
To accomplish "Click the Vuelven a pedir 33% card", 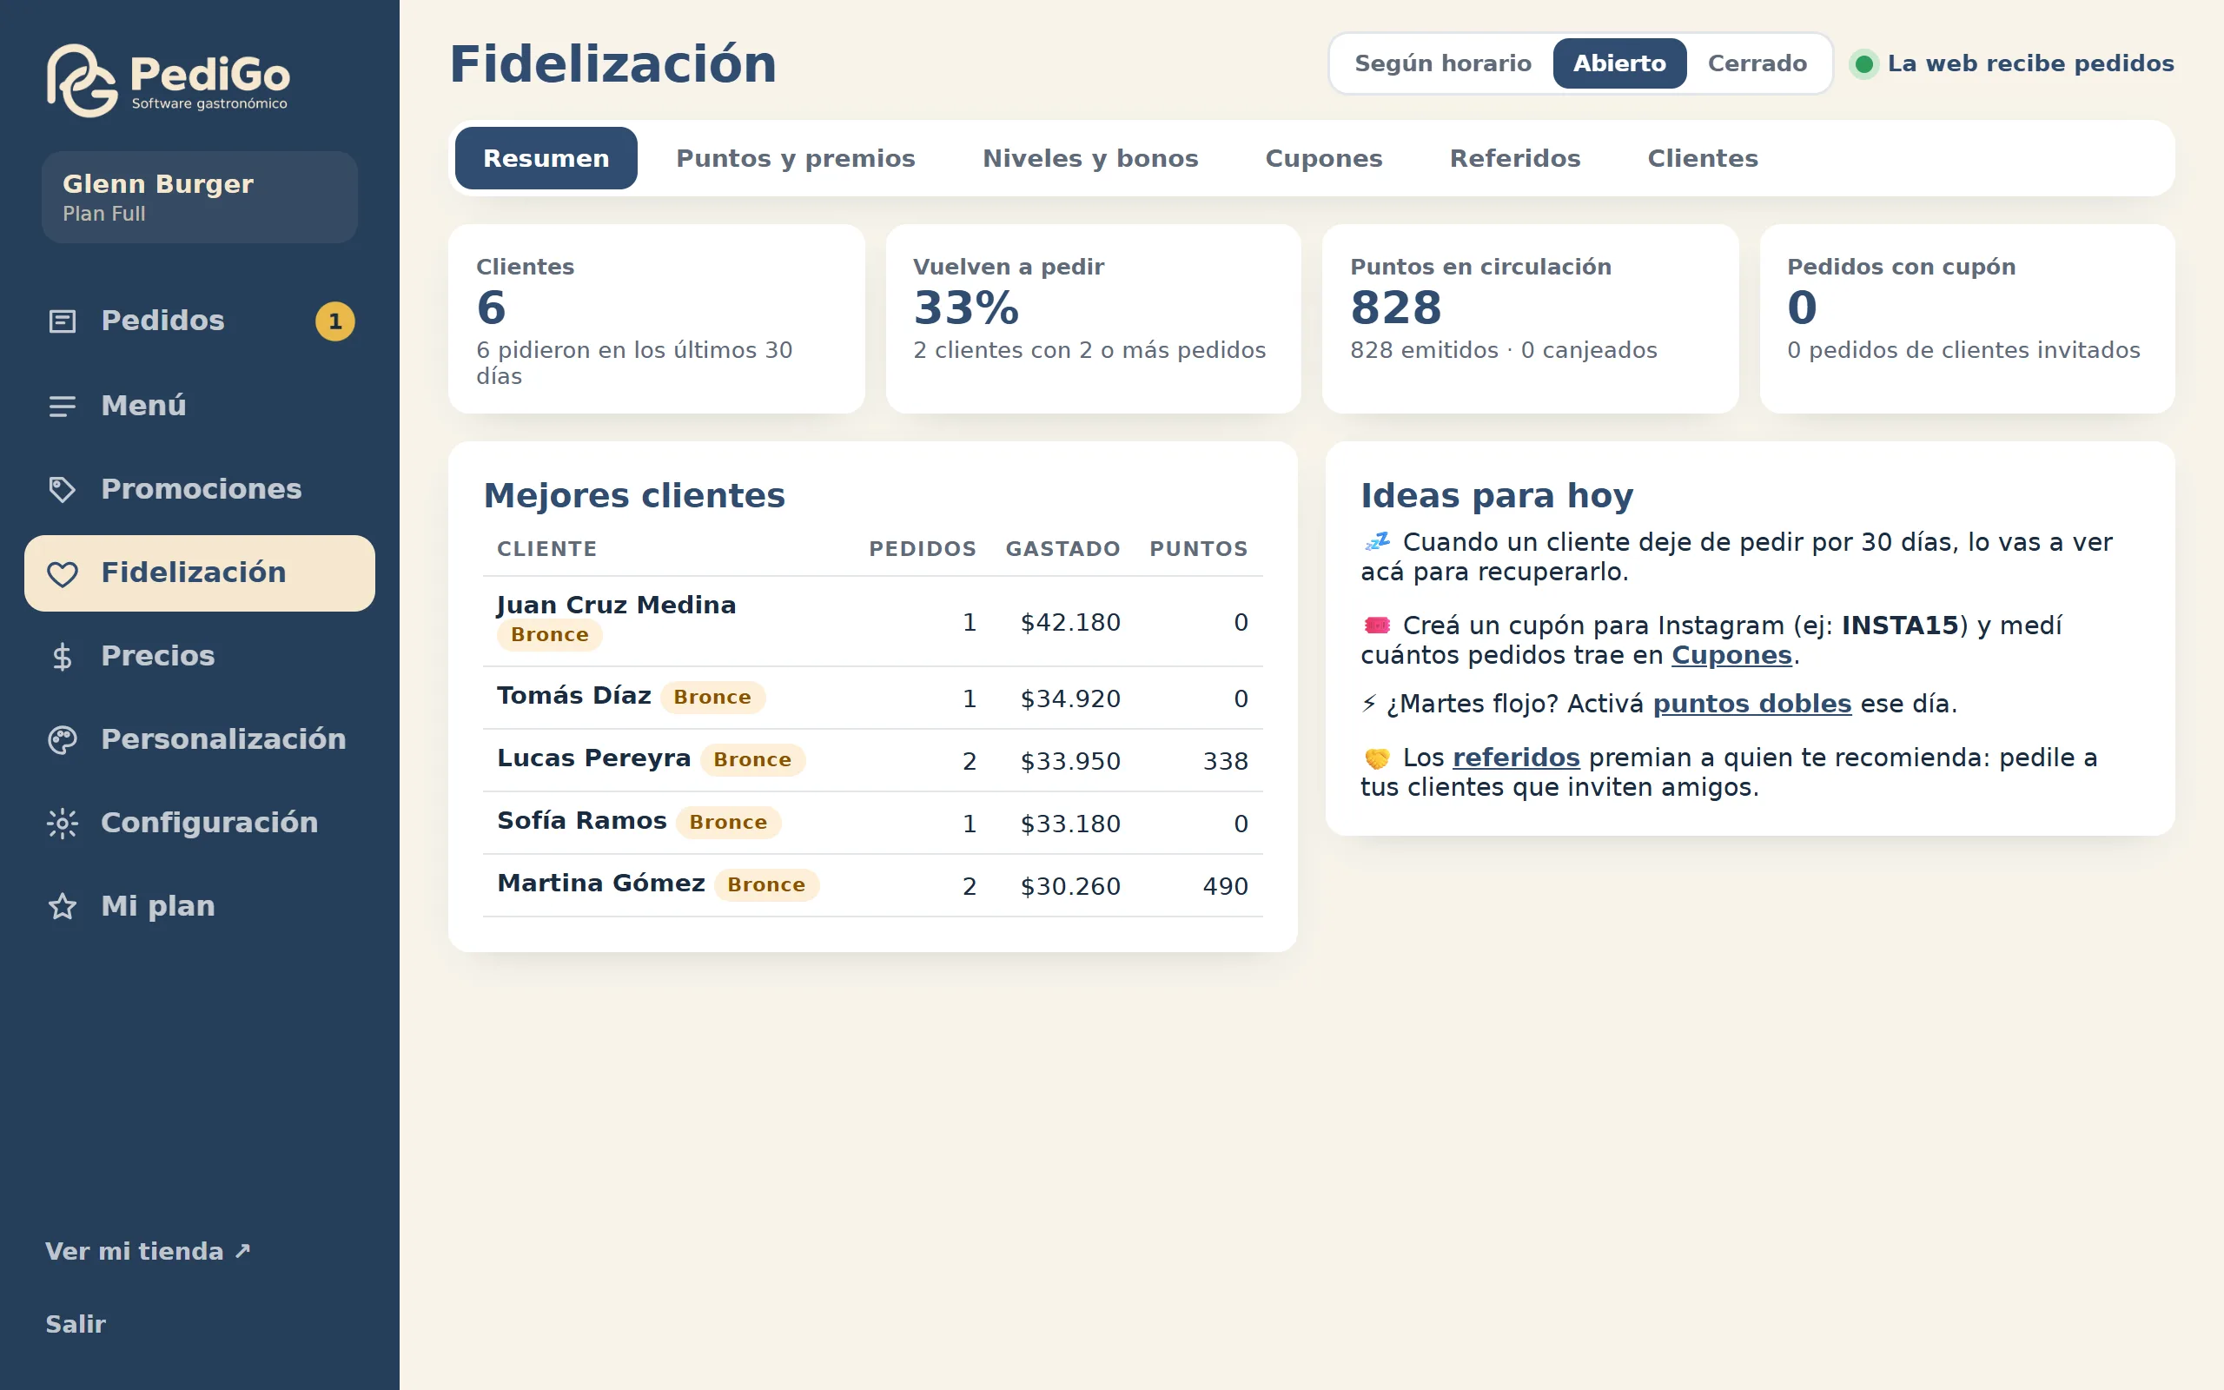I will pyautogui.click(x=1093, y=319).
